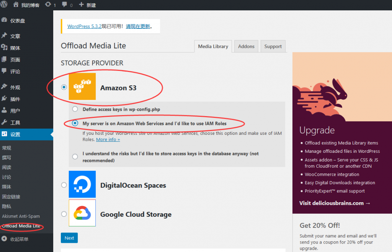Open Offload Media Lite submenu item
This screenshot has width=392, height=252.
point(21,226)
